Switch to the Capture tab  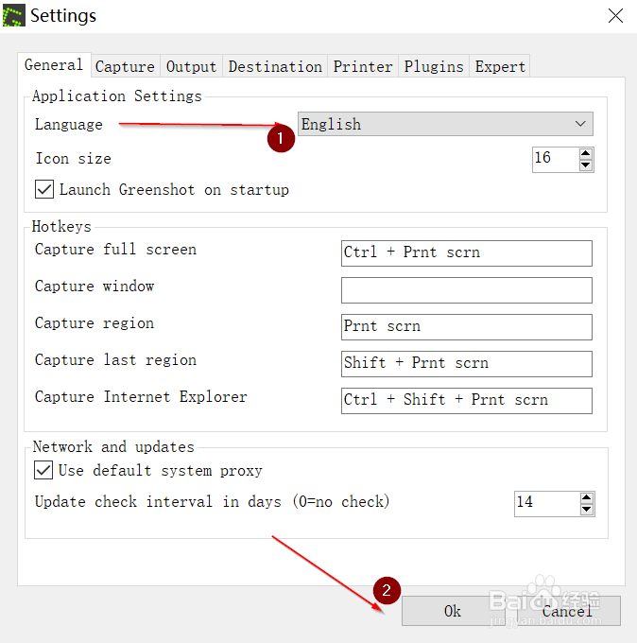pos(125,66)
